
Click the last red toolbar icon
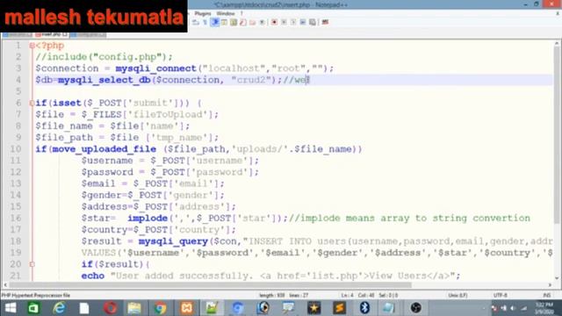coord(325,22)
